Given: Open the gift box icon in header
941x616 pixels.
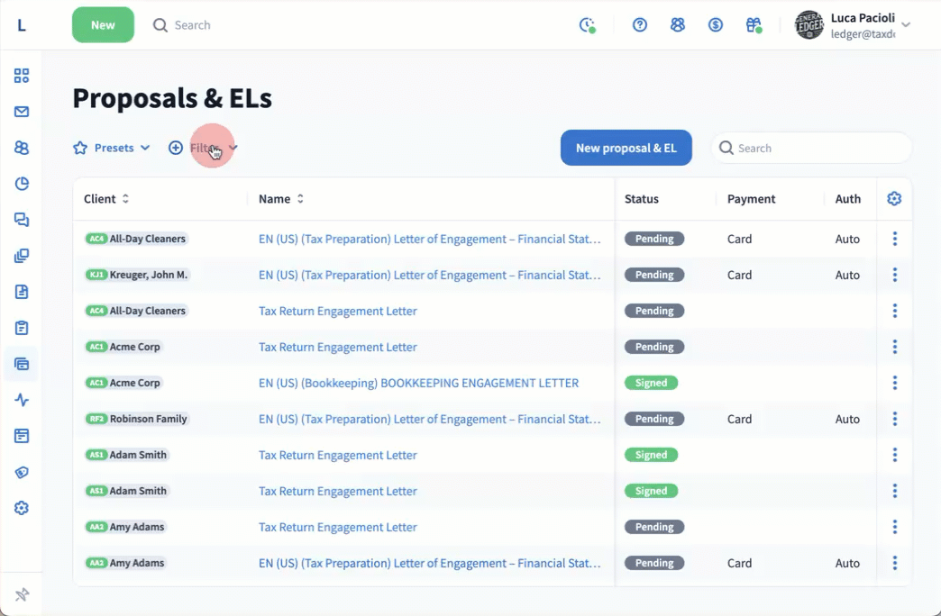Looking at the screenshot, I should pos(754,25).
